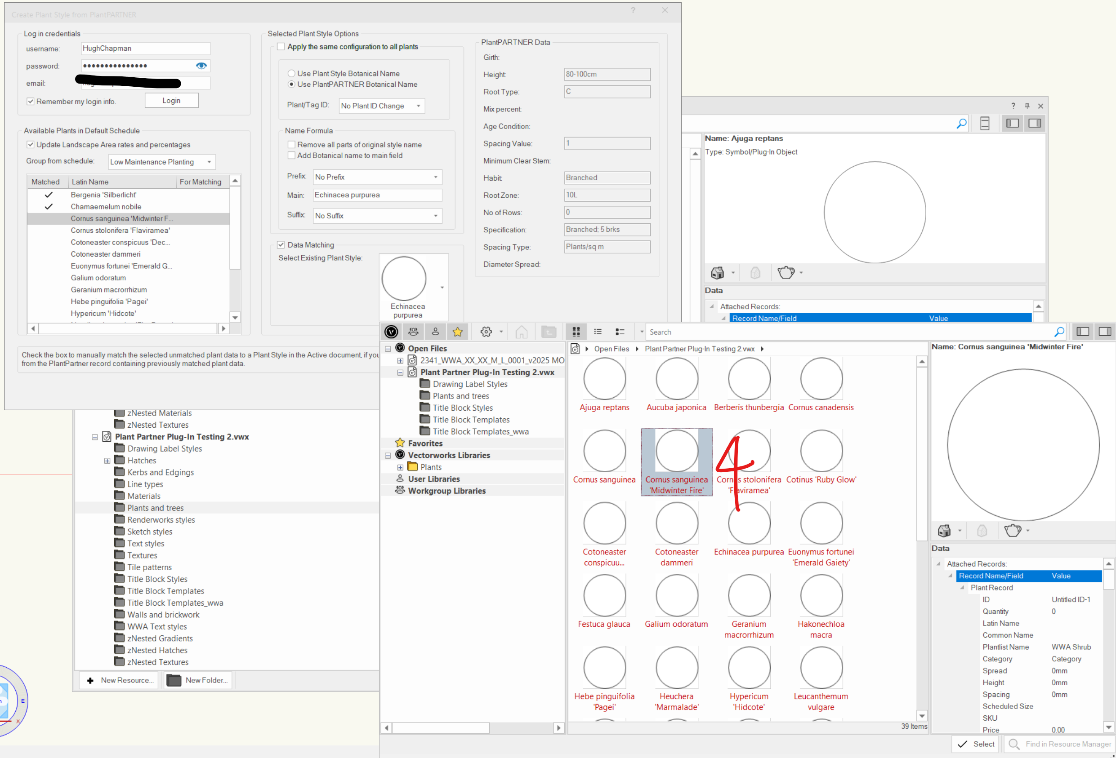Open the resource selector gear settings
The image size is (1116, 758).
pos(486,332)
